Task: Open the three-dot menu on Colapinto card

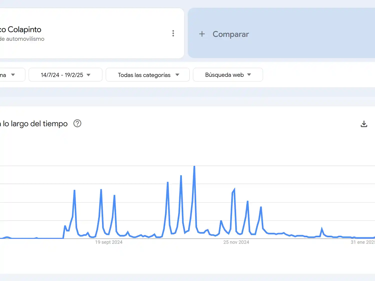Action: pos(173,33)
